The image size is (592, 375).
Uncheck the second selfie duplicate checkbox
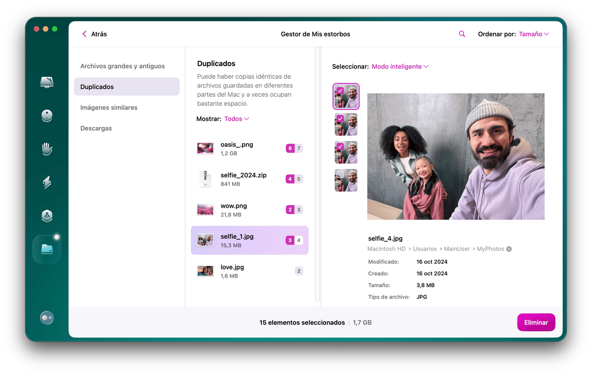(340, 119)
